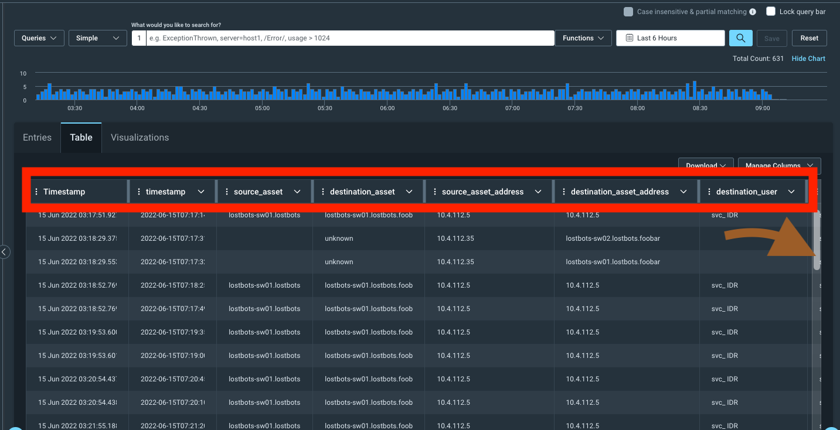Open the Simple mode dropdown

pos(98,38)
